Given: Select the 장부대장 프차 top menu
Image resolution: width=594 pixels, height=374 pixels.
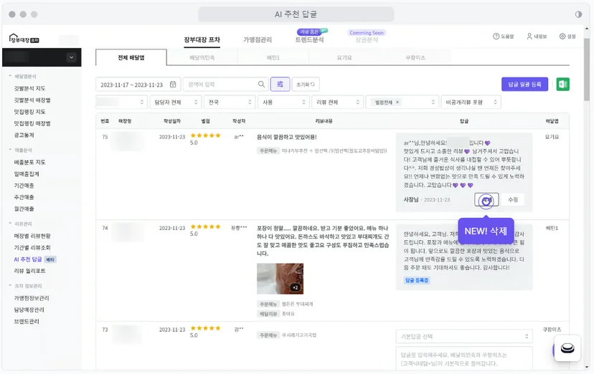Looking at the screenshot, I should [202, 39].
